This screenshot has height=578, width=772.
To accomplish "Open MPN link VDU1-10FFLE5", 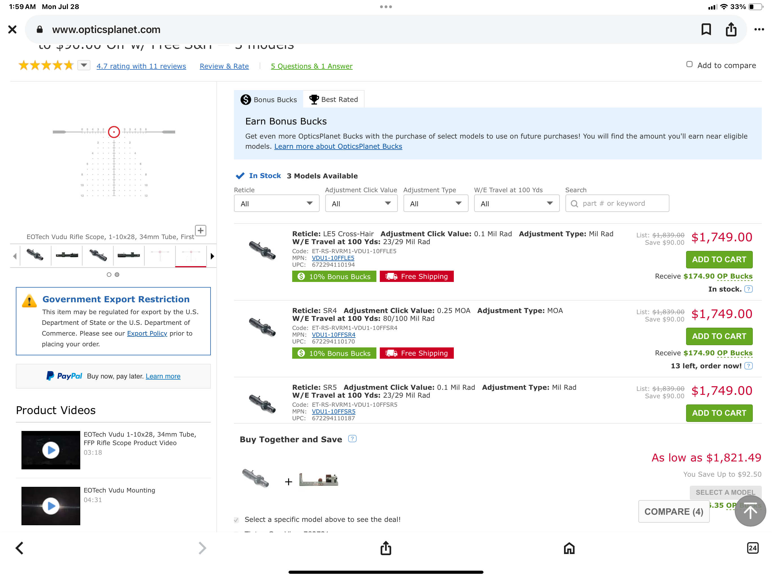I will coord(333,258).
